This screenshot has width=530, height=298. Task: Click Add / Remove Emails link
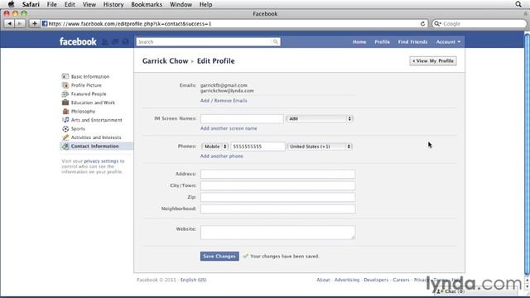[x=224, y=101]
